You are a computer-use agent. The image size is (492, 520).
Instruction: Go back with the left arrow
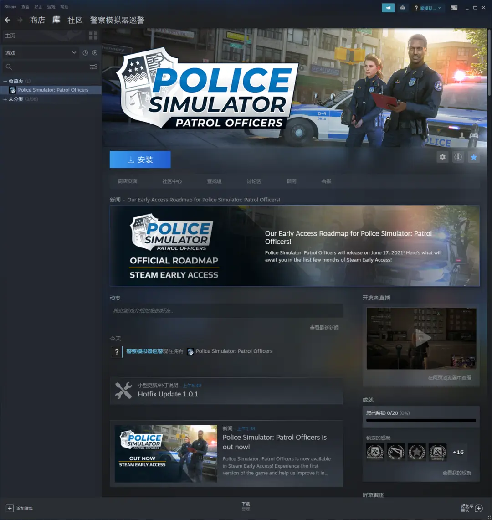click(8, 20)
